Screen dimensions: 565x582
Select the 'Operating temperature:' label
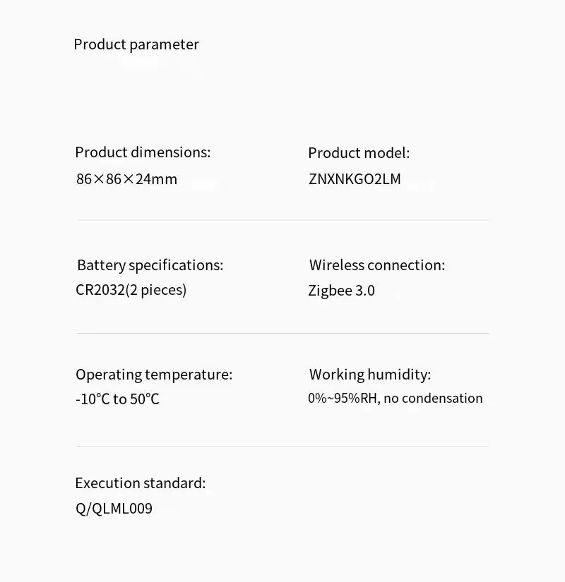[154, 375]
